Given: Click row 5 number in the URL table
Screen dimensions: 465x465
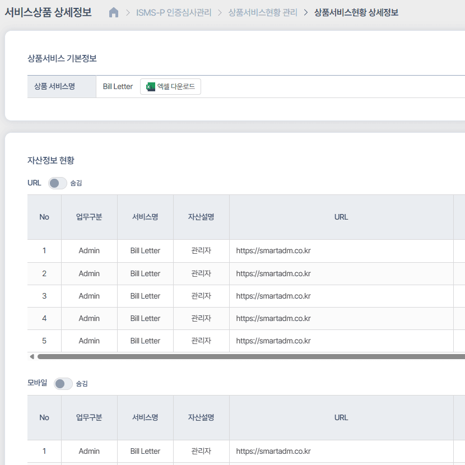Looking at the screenshot, I should coord(44,341).
